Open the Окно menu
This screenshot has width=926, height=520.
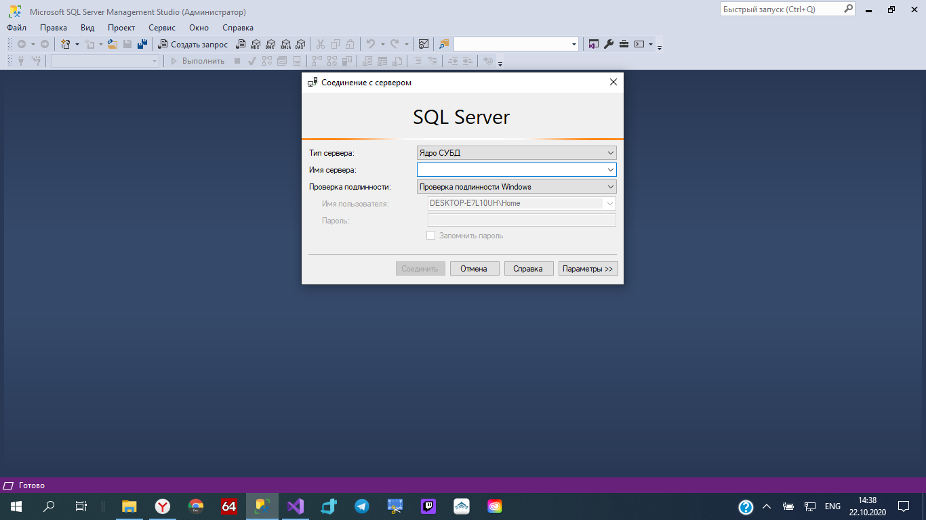point(199,28)
